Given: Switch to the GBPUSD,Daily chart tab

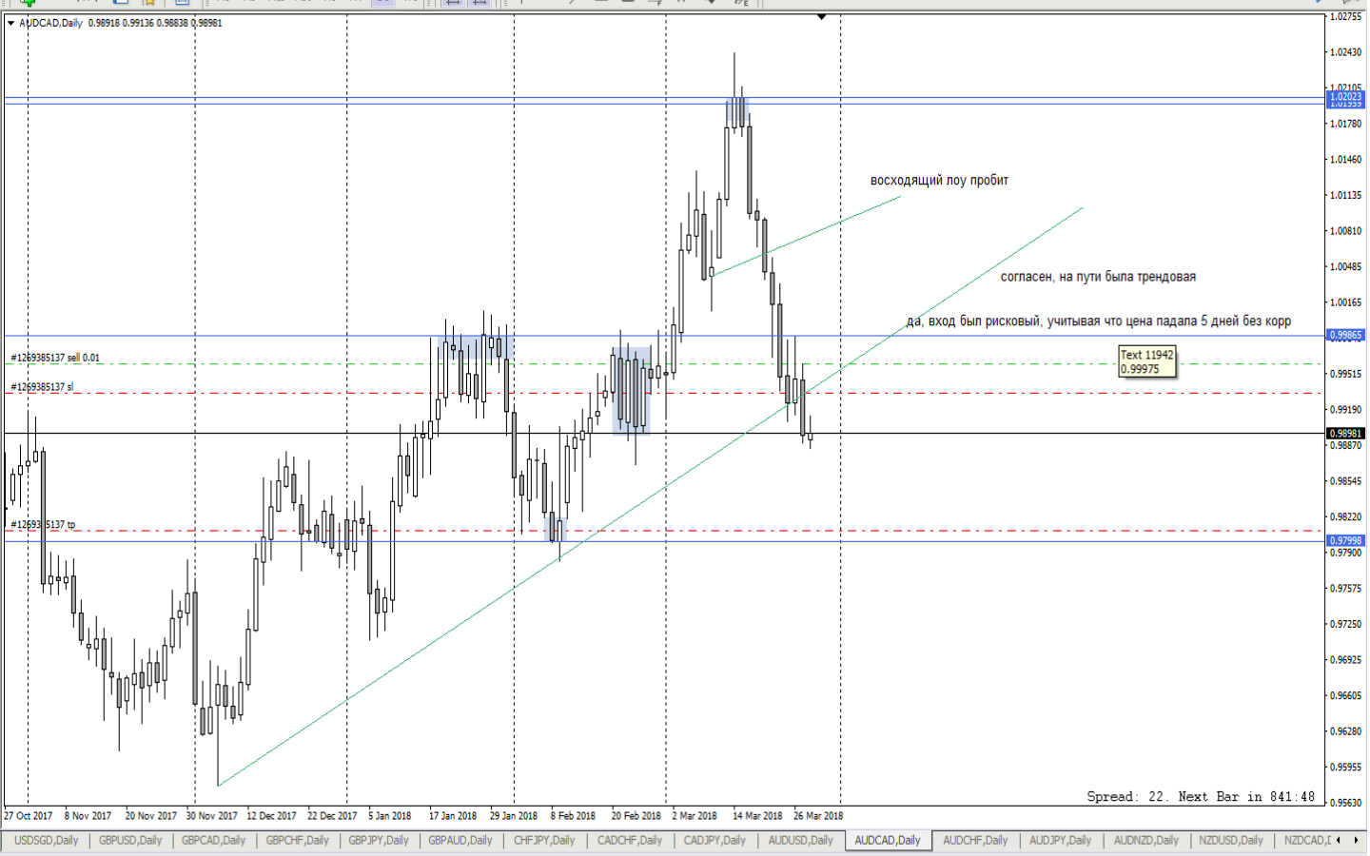Looking at the screenshot, I should pyautogui.click(x=130, y=841).
